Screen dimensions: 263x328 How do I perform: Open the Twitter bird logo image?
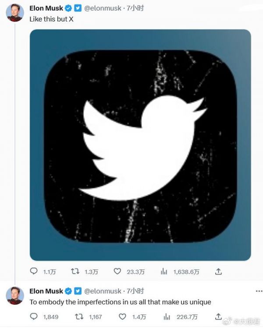point(140,145)
